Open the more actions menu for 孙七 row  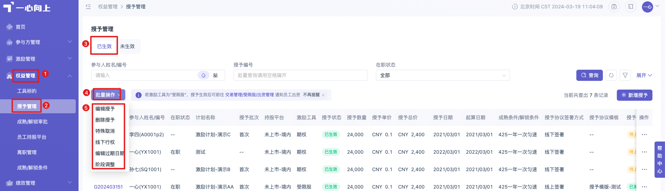(x=644, y=169)
